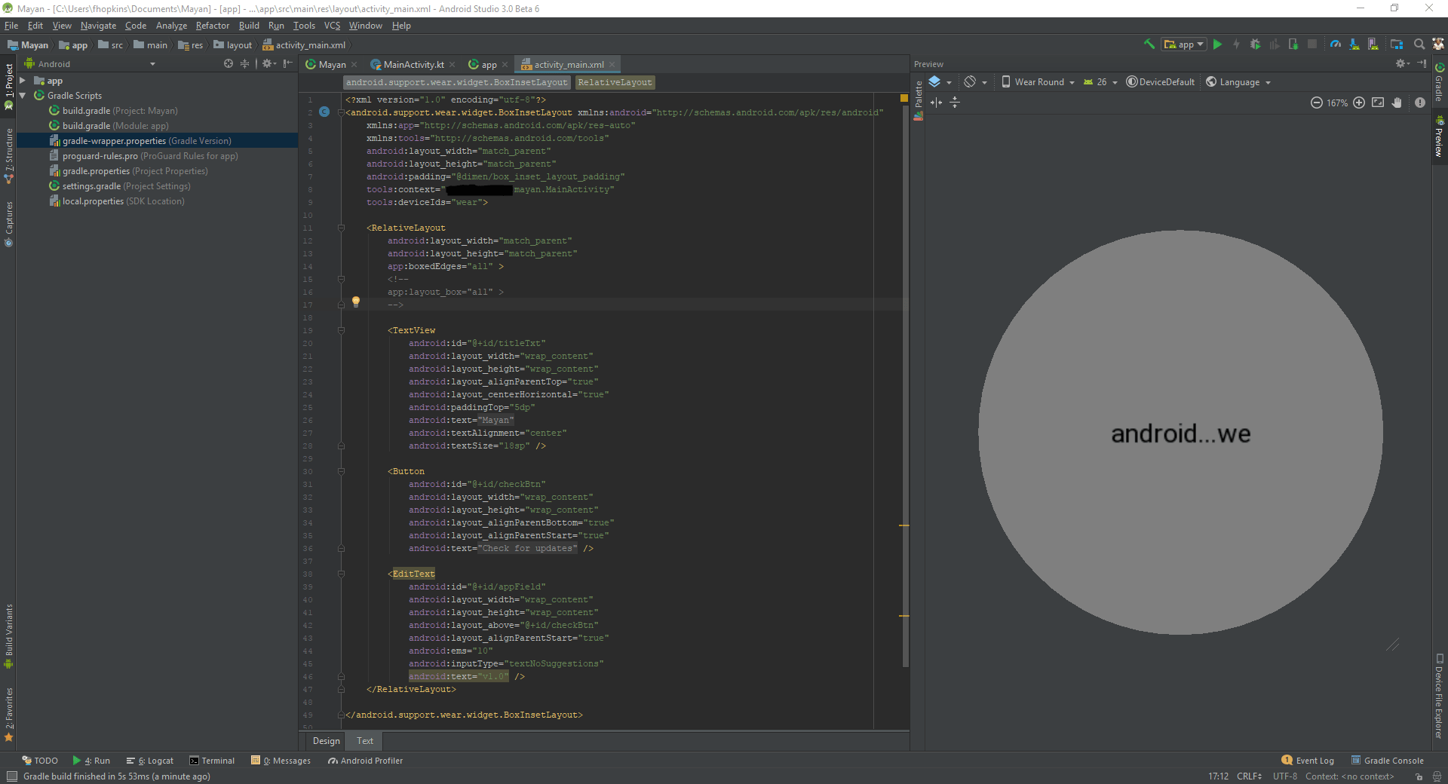
Task: Open the app run configuration dropdown
Action: point(1185,44)
